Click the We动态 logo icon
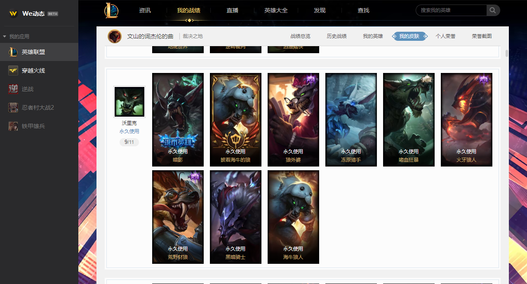 (x=14, y=14)
